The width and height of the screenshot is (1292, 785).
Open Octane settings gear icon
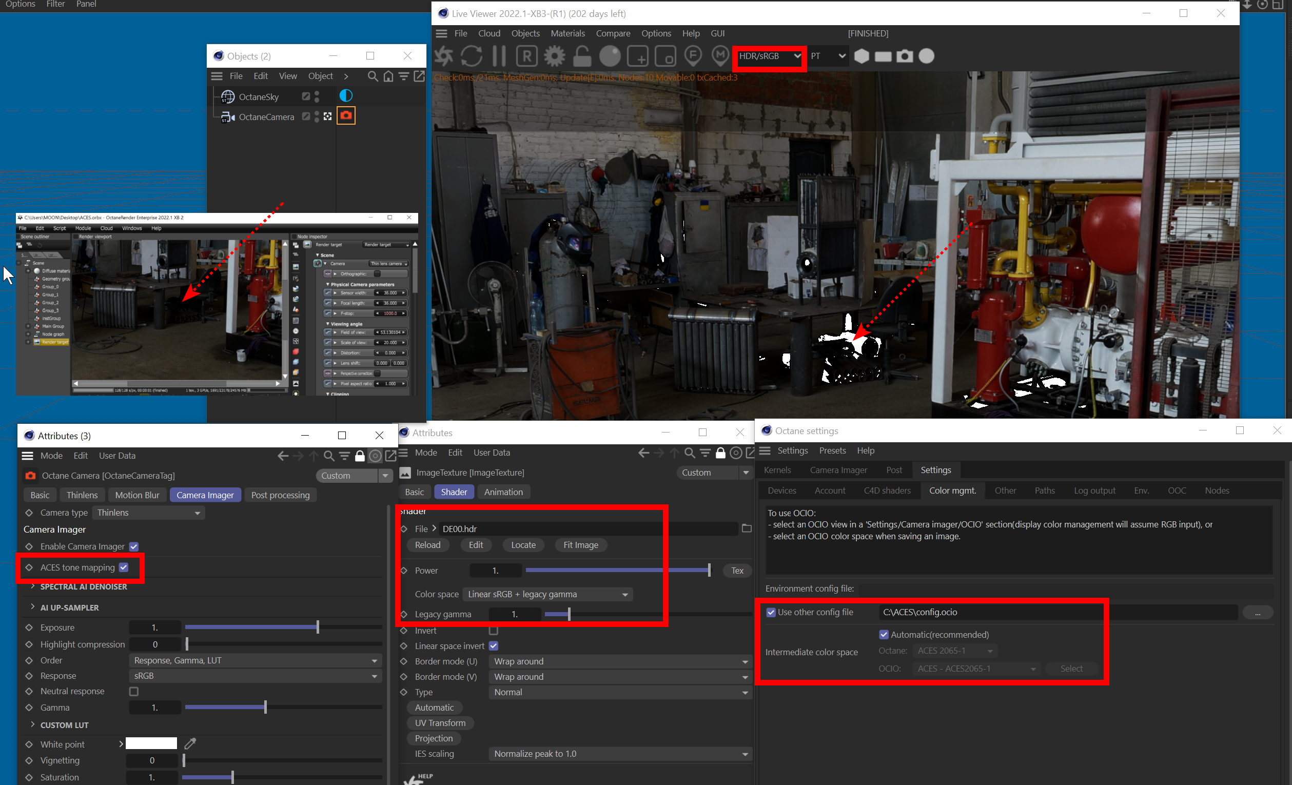pyautogui.click(x=554, y=56)
